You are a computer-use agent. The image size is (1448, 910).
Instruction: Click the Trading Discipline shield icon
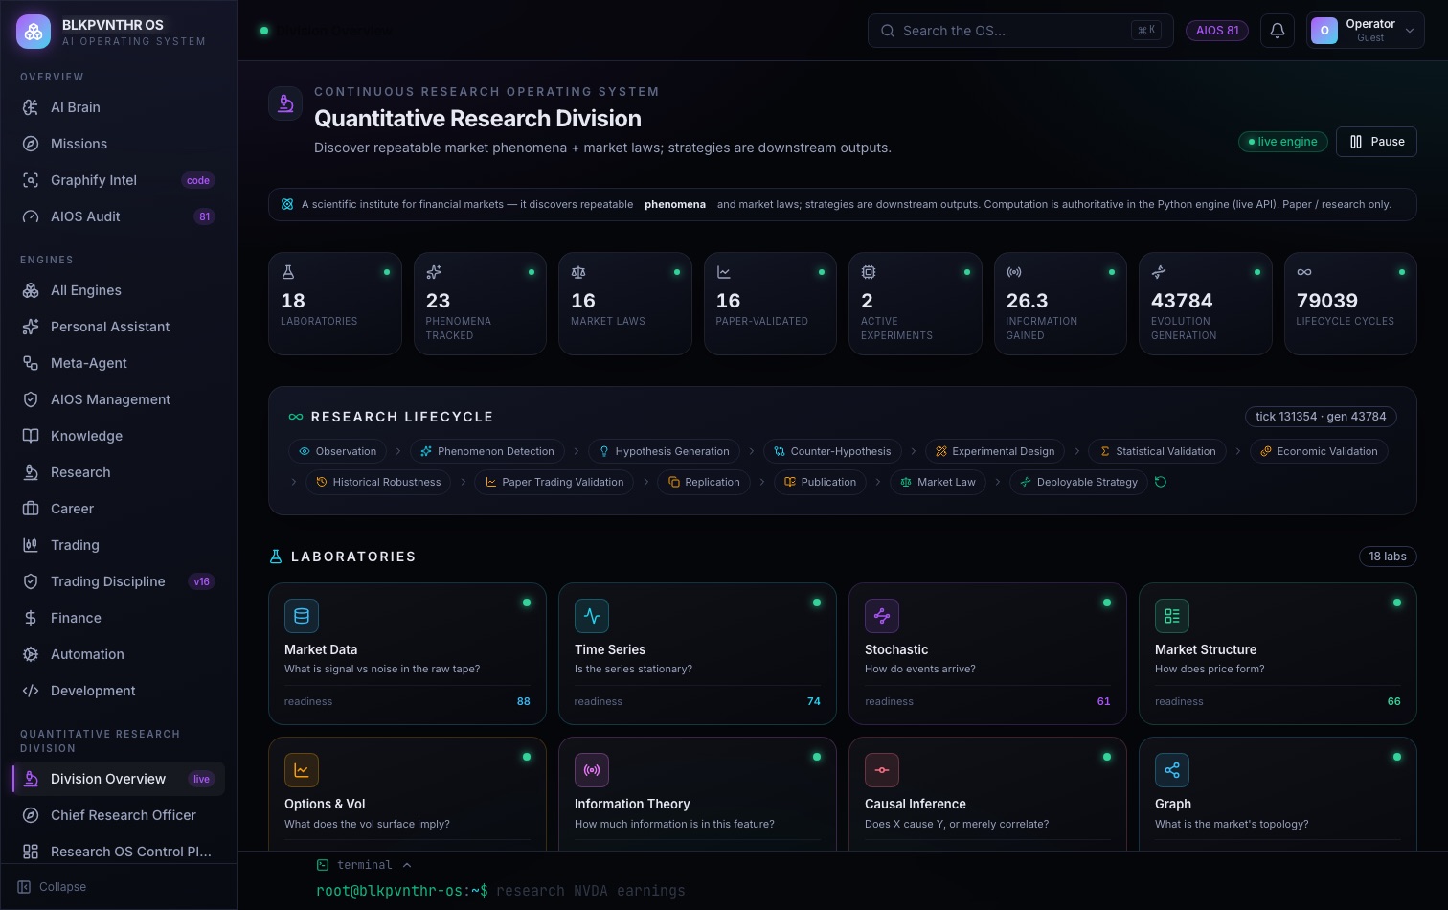[x=31, y=581]
